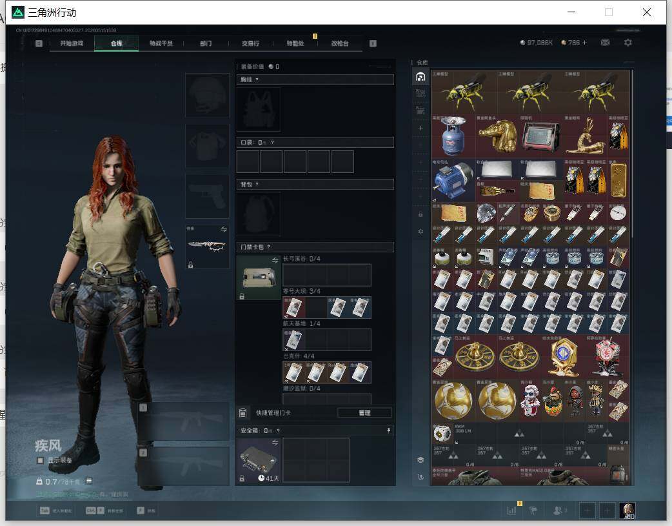
Task: Open the 开始游戏 tab
Action: point(72,43)
